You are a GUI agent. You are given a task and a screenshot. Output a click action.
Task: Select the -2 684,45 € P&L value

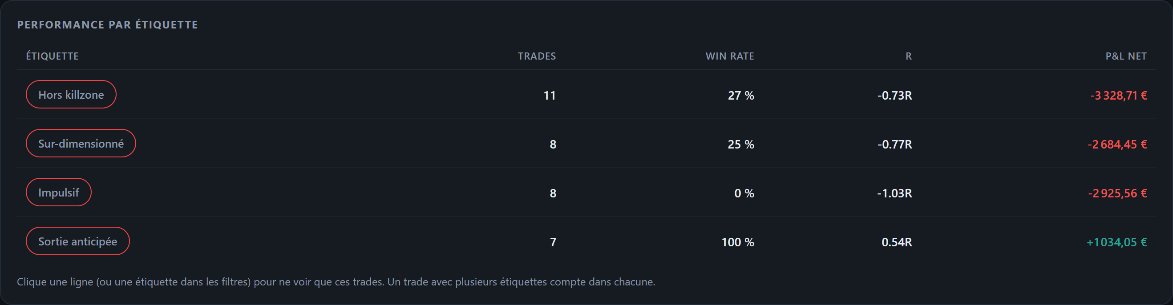(x=1117, y=144)
